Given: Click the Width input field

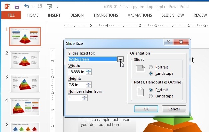Looking at the screenshot, I should [77, 72].
